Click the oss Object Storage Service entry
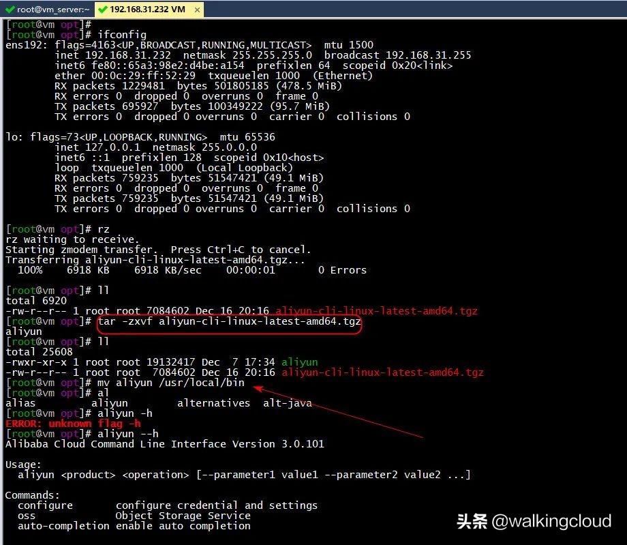Viewport: 627px width, 545px height. coord(134,516)
